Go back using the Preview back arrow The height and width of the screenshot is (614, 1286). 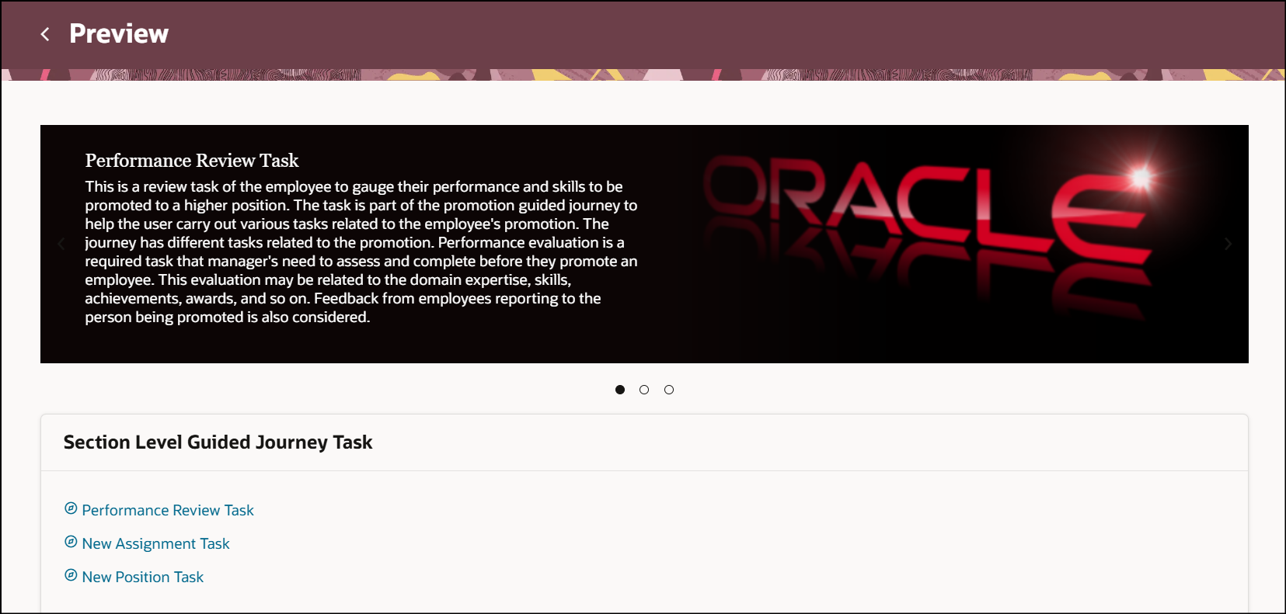(x=45, y=34)
